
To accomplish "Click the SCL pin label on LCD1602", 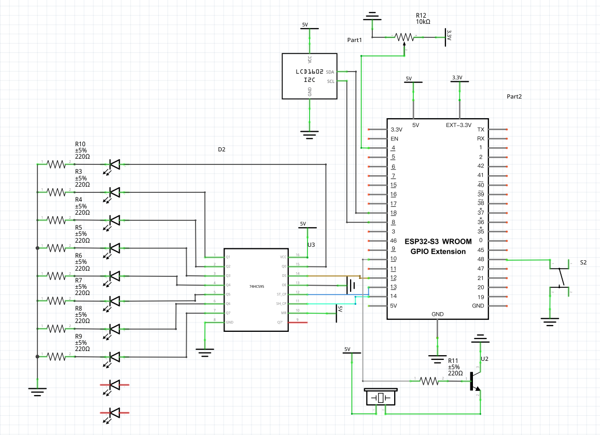I will coord(331,81).
